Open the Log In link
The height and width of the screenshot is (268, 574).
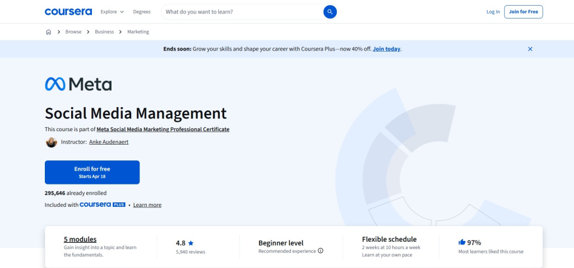[x=493, y=12]
